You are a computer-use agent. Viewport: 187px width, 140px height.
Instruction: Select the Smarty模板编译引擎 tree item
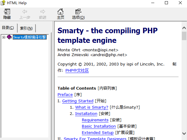coord(30,37)
